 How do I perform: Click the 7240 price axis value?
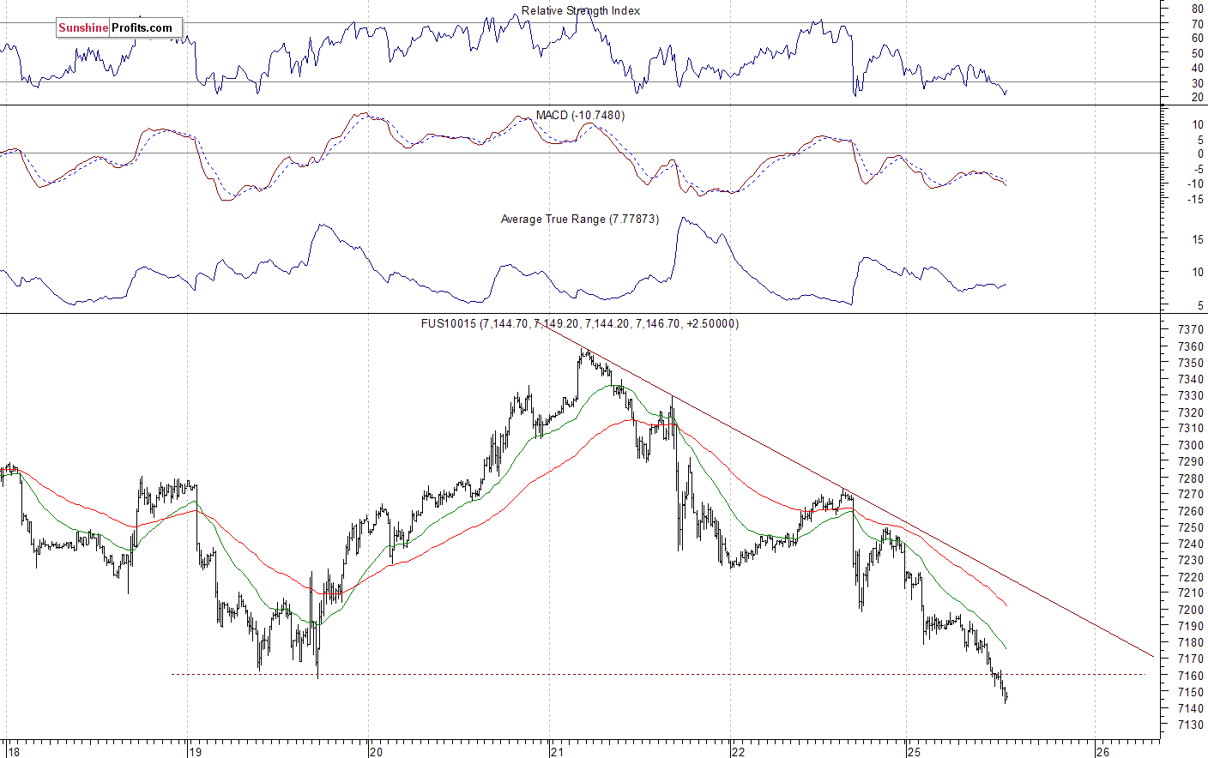click(1190, 544)
